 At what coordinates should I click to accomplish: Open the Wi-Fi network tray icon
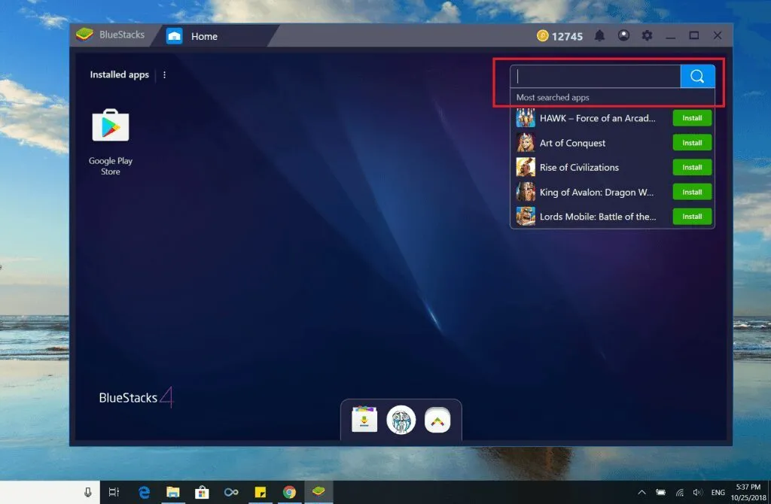click(x=680, y=492)
